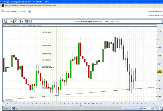Click the scrollbar left arrow
The image size is (163, 111).
point(17,108)
